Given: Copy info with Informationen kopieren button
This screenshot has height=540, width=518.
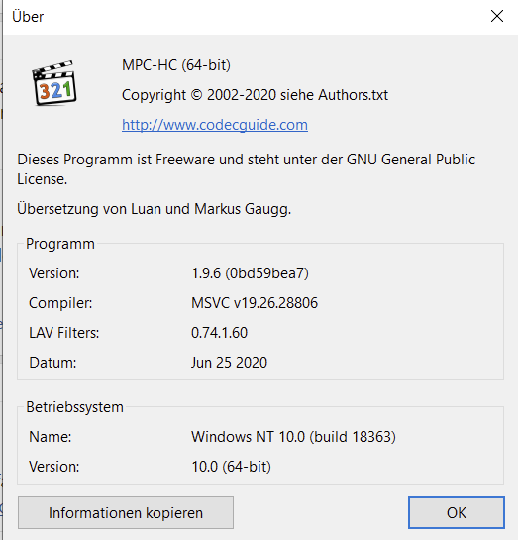Looking at the screenshot, I should click(x=126, y=513).
